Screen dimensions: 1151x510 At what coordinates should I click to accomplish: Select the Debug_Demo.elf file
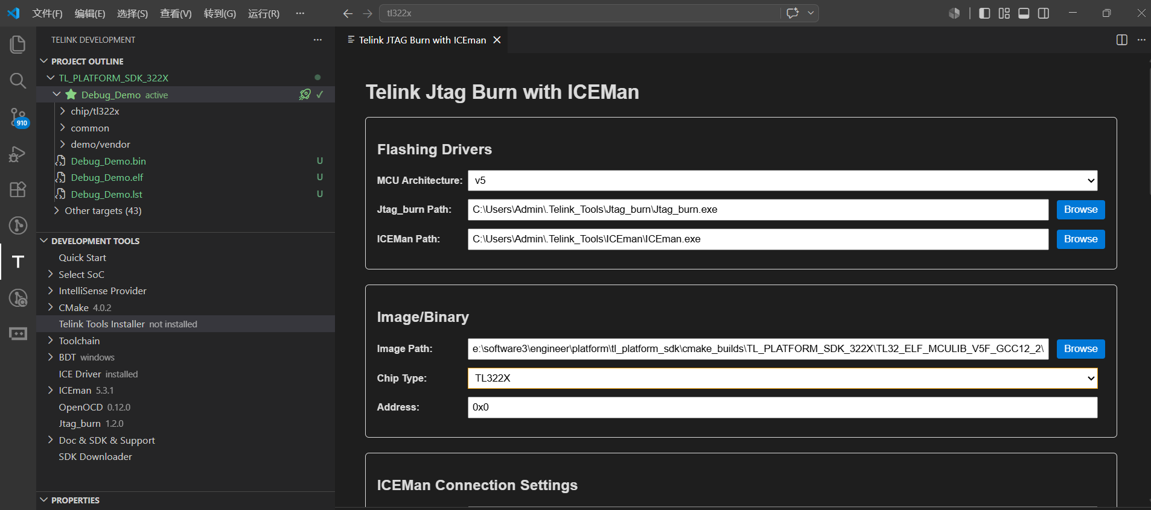107,177
